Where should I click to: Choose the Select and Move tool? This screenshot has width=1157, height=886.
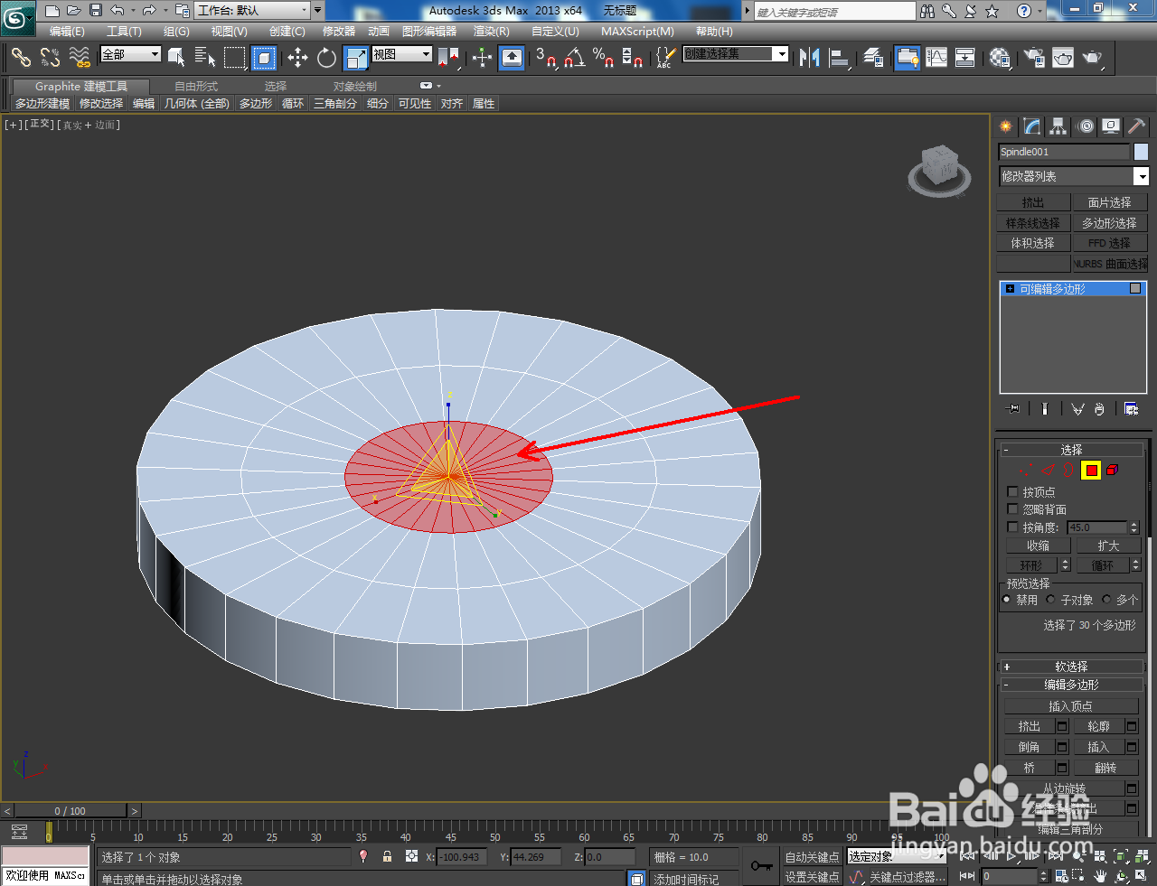point(297,58)
